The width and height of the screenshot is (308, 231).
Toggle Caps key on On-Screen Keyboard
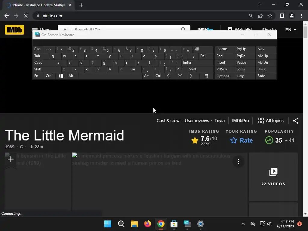tap(44, 63)
